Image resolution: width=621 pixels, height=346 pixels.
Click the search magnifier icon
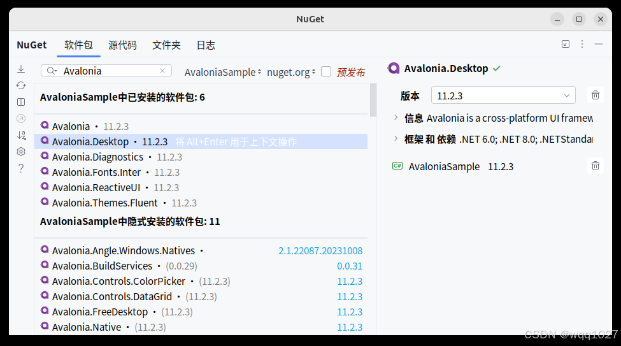[51, 71]
